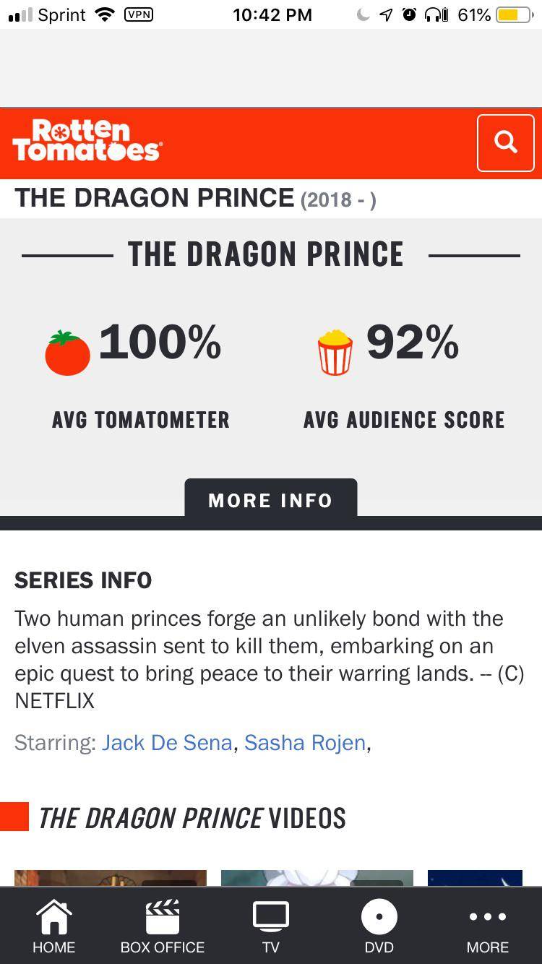Open Jack De Sena's actor page
The width and height of the screenshot is (542, 964).
(168, 742)
